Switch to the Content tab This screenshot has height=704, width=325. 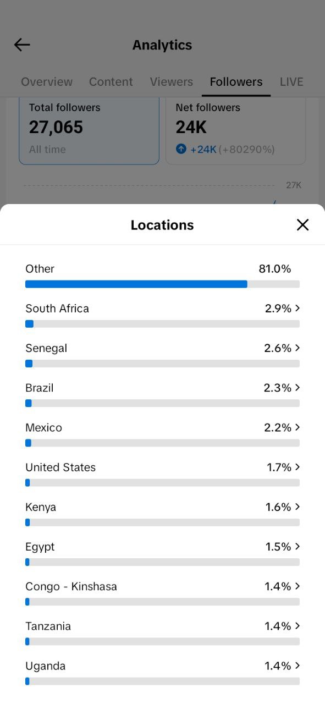[111, 82]
